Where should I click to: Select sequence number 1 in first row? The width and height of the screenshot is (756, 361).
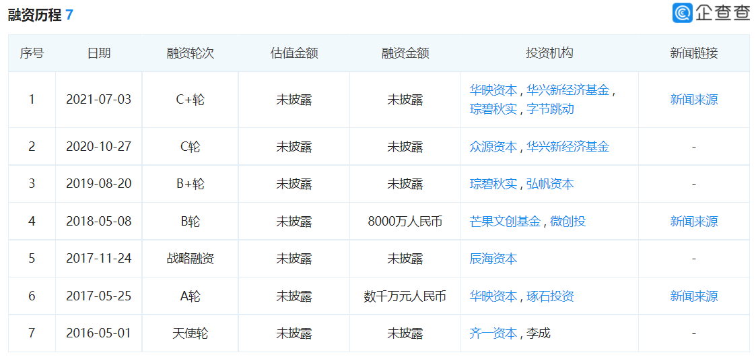click(x=32, y=100)
